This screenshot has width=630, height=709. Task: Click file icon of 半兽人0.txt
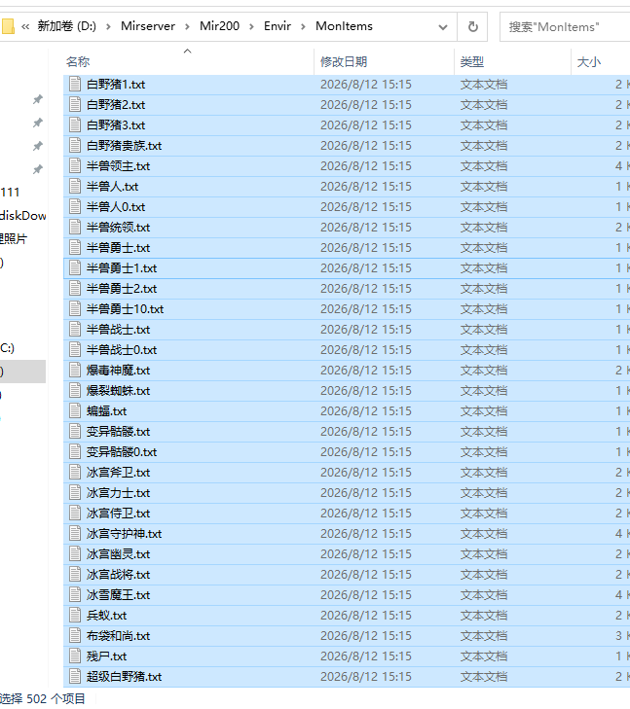pos(75,206)
